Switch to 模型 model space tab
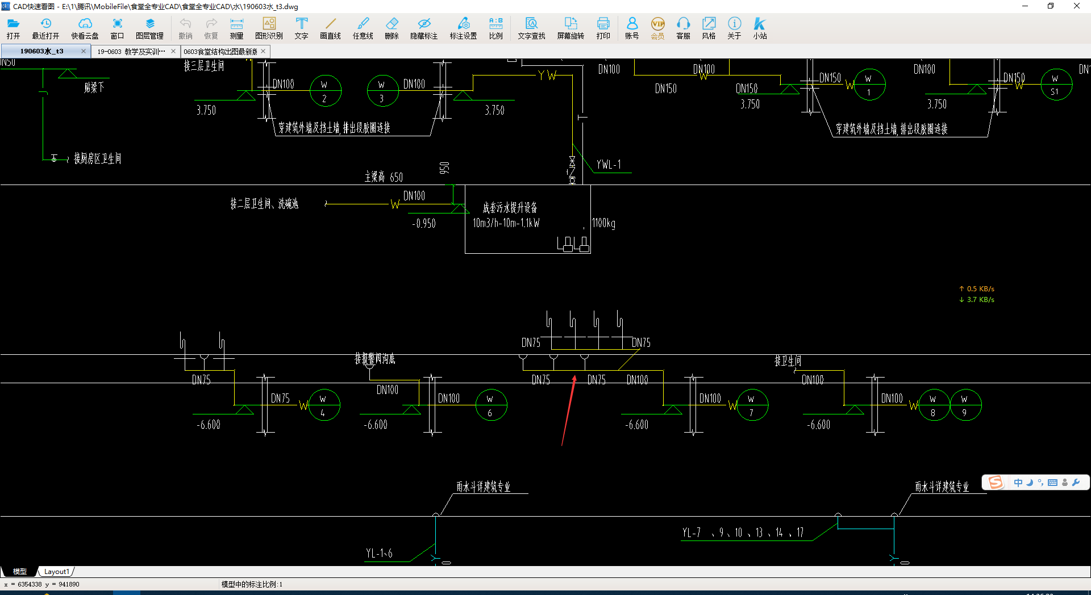1091x595 pixels. coord(20,571)
